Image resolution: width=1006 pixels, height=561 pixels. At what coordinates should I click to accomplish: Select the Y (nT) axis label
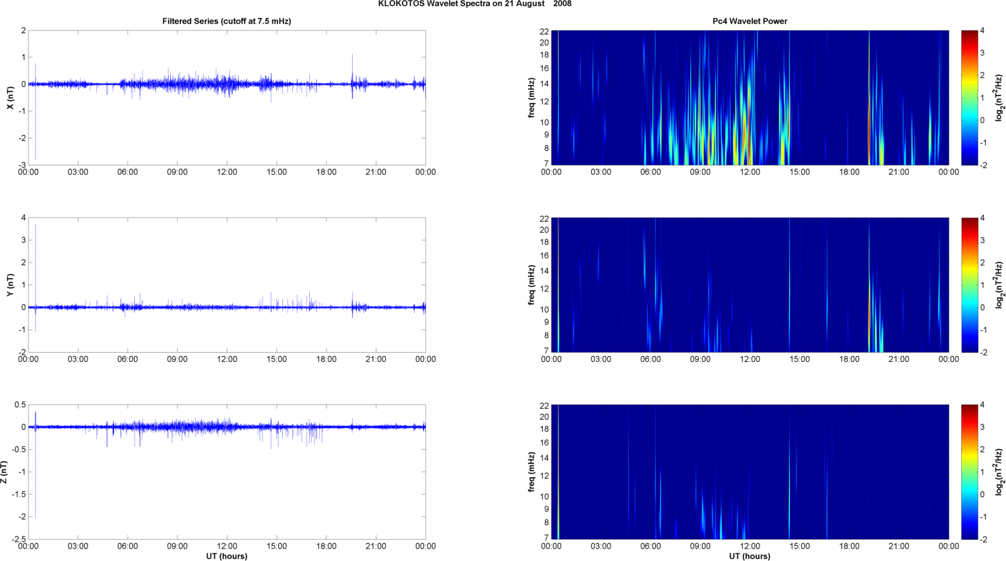(10, 285)
